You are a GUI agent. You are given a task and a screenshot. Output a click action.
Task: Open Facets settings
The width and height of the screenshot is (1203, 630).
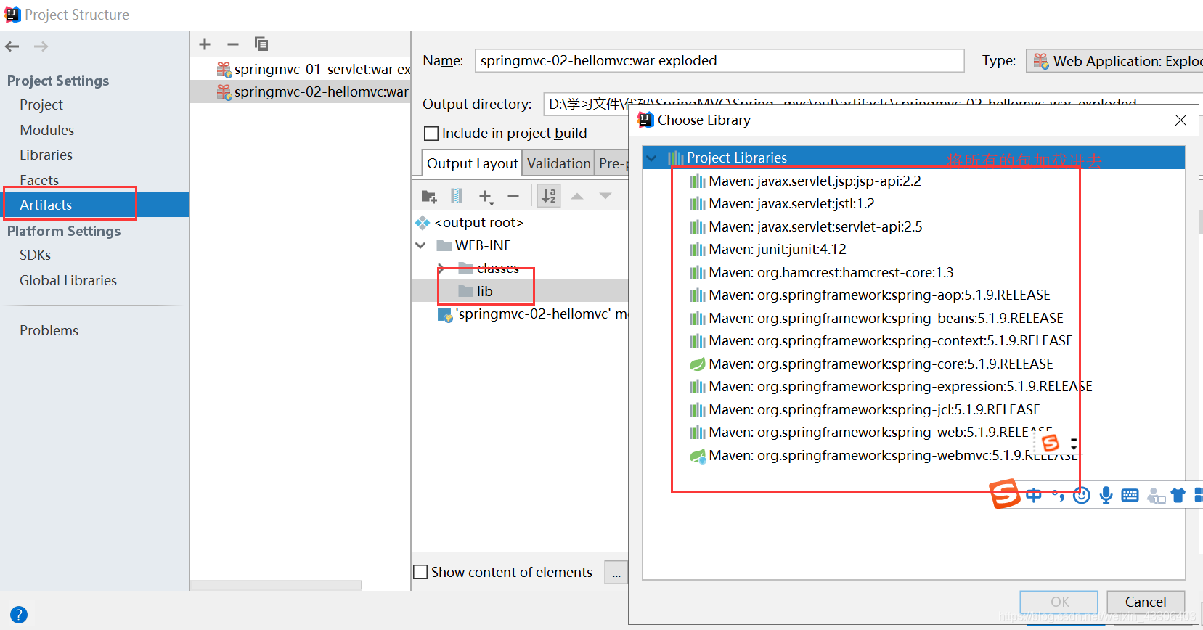(x=39, y=180)
